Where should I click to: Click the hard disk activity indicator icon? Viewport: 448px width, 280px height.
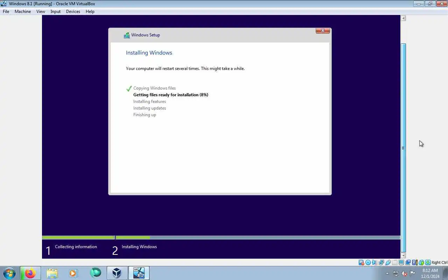pyautogui.click(x=361, y=262)
